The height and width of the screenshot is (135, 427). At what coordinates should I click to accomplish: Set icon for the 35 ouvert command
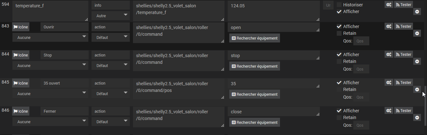point(21,83)
